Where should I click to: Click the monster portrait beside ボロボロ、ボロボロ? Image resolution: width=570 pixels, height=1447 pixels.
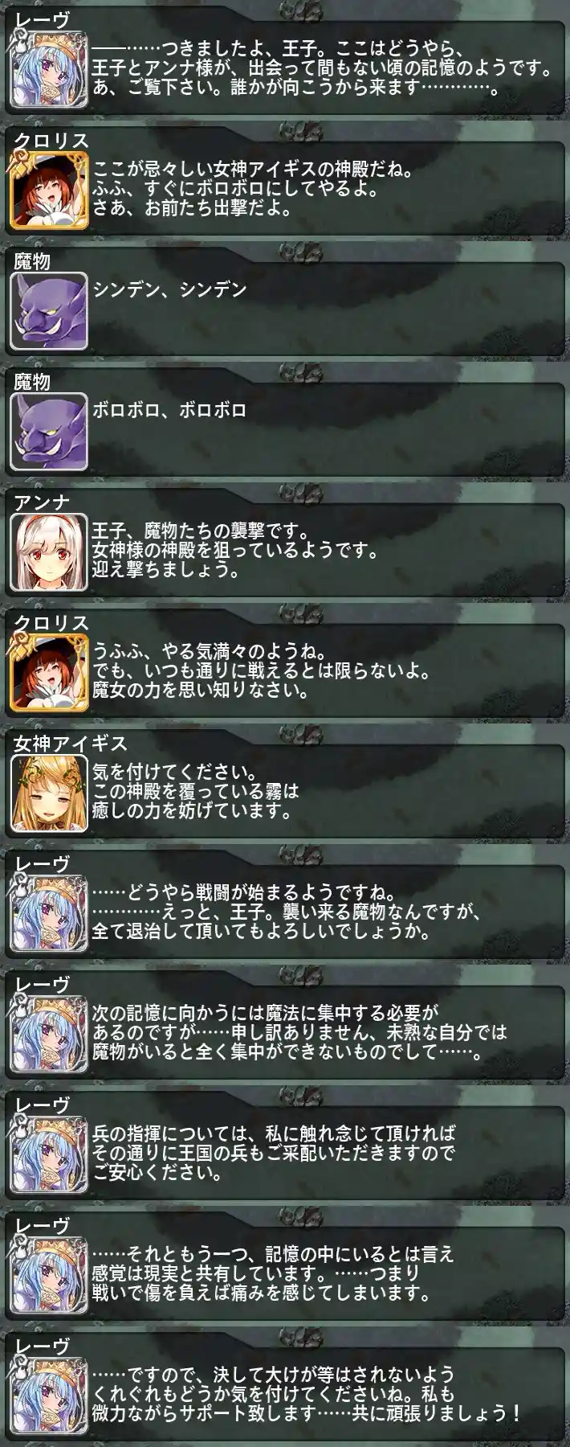click(x=48, y=432)
